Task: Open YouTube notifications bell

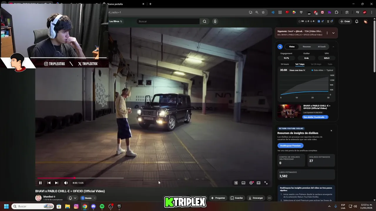Action: click(357, 21)
